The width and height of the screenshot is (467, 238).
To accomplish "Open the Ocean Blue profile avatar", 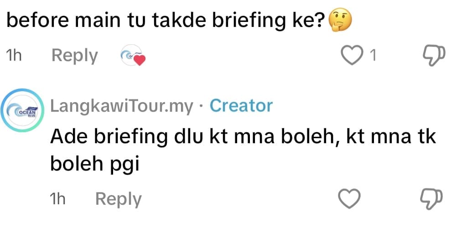I will coord(24,111).
